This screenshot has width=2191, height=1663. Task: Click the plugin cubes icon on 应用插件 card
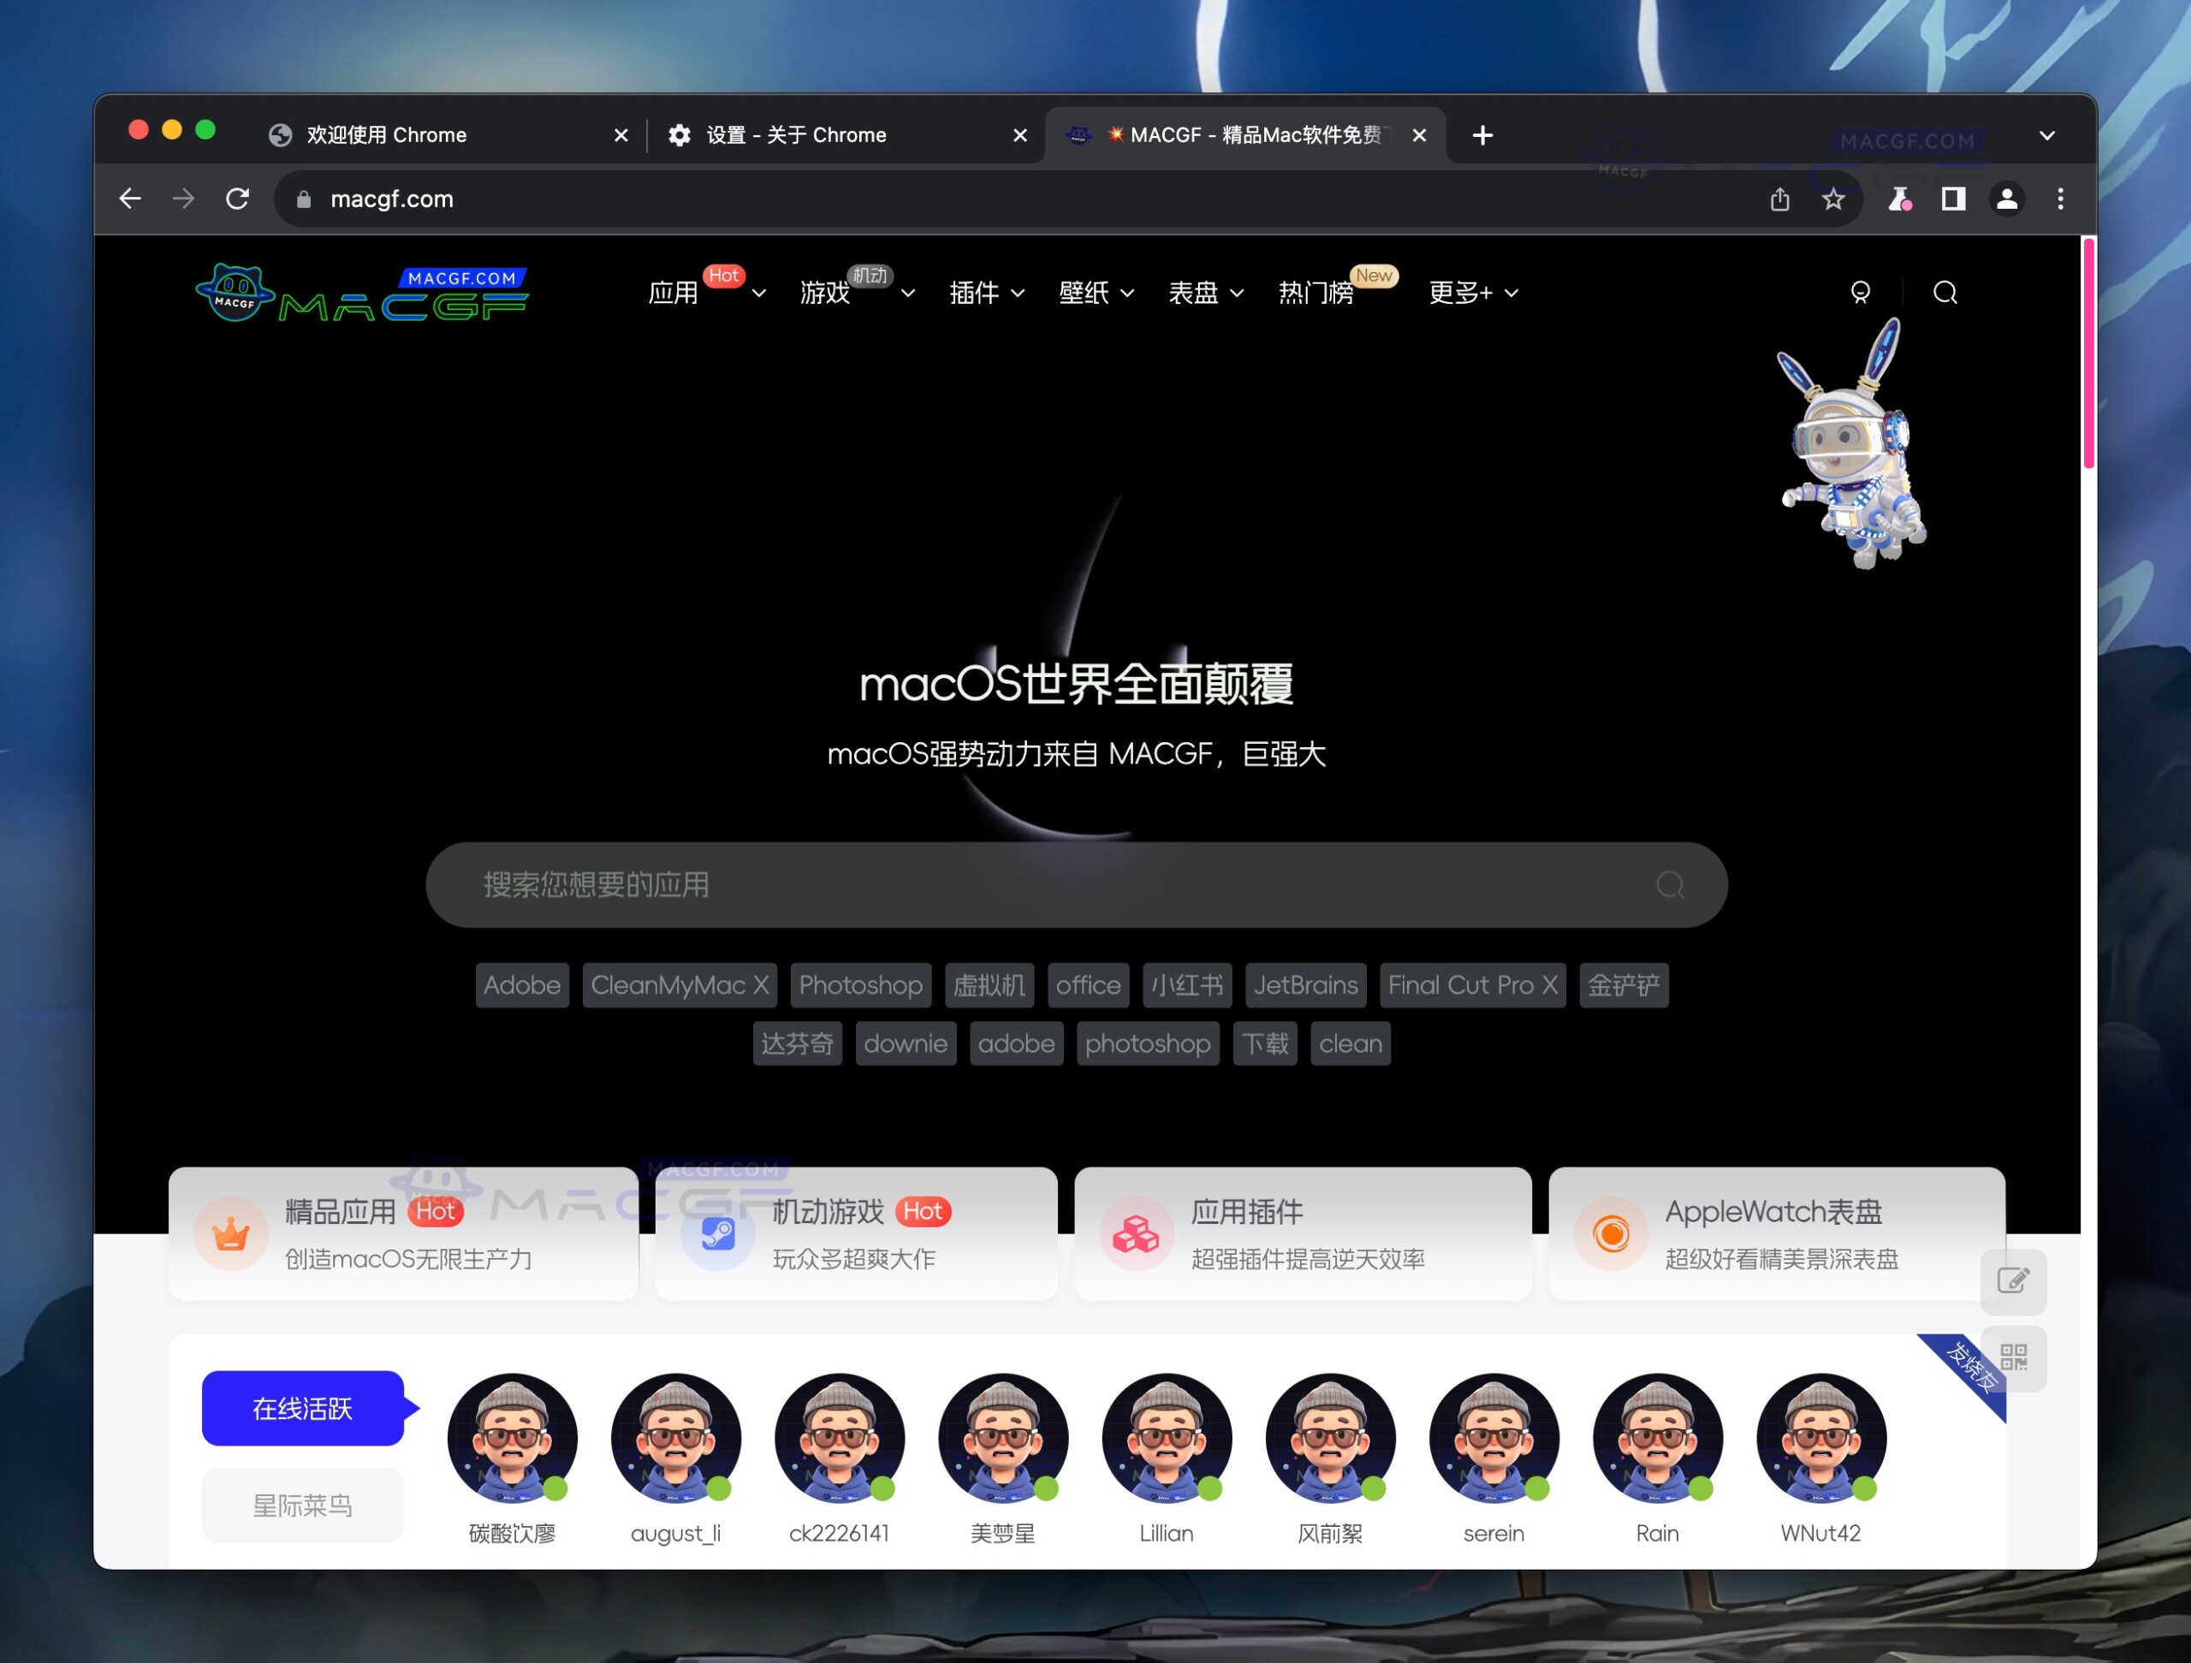1135,1235
